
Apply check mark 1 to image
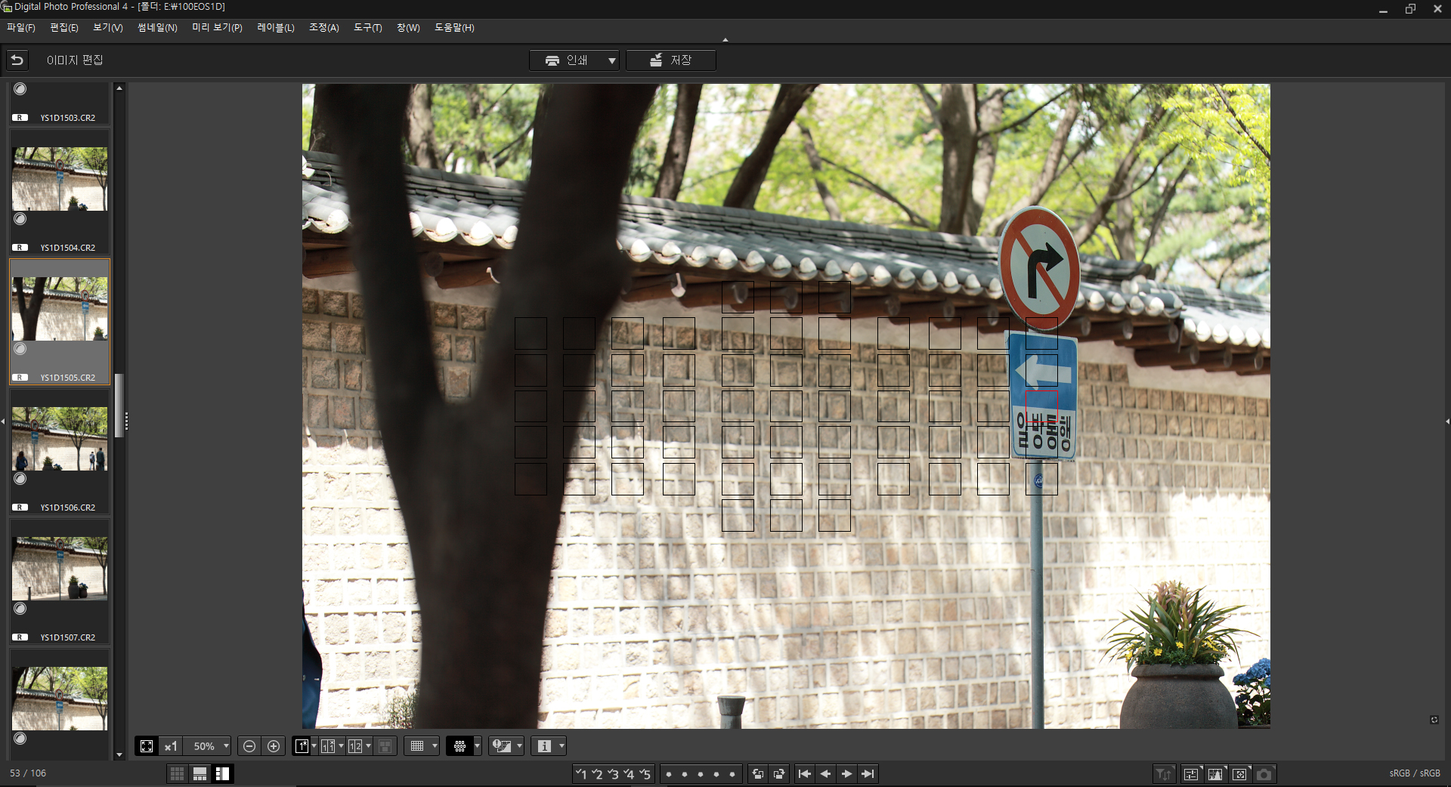coord(580,773)
